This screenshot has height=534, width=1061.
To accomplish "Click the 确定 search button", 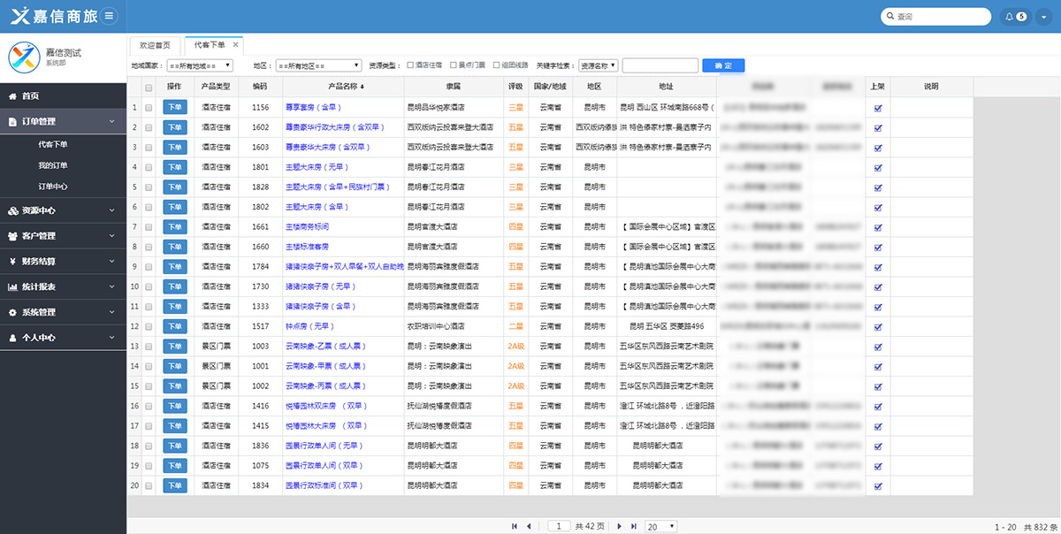I will pos(723,65).
